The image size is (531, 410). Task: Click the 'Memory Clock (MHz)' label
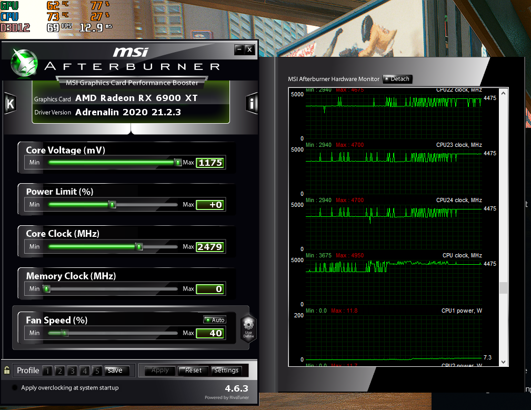71,276
